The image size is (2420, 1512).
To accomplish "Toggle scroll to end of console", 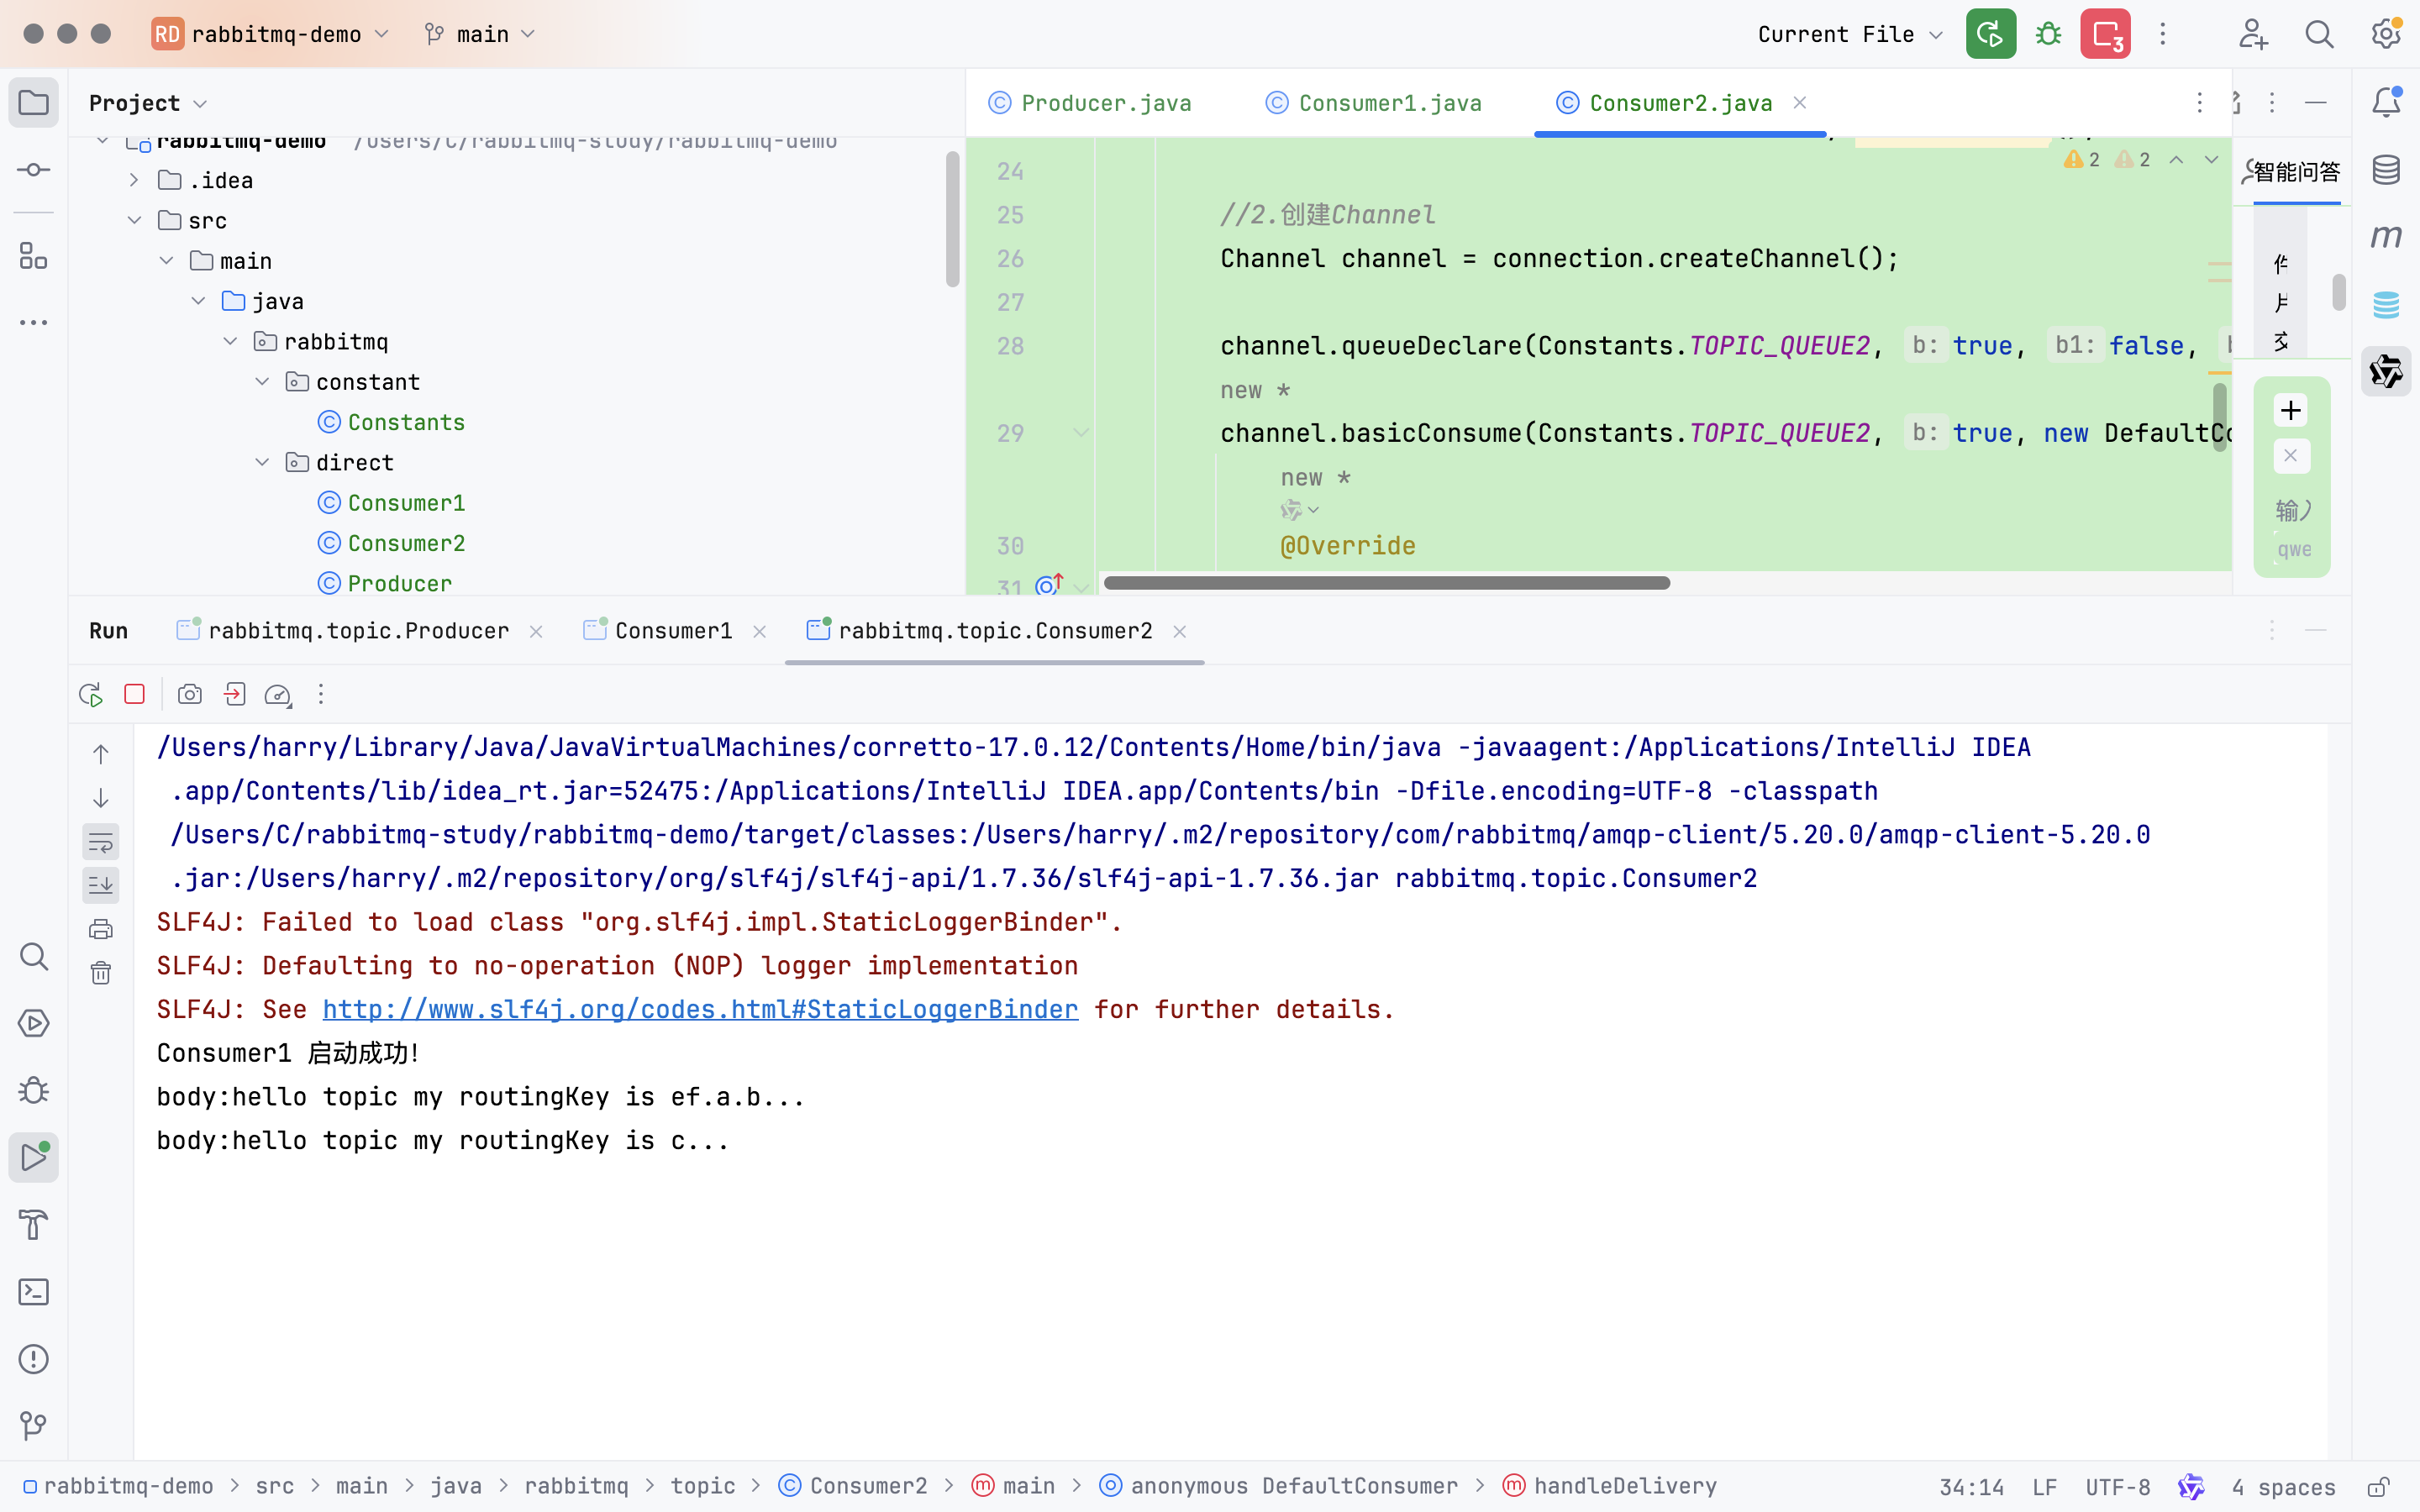I will coord(101,885).
